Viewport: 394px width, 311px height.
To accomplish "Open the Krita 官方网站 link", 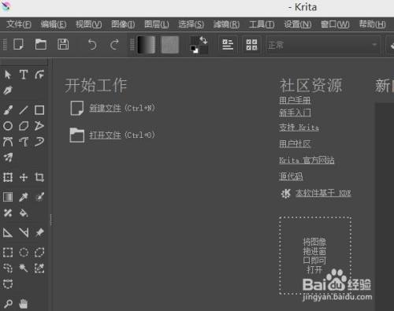I will [x=307, y=160].
